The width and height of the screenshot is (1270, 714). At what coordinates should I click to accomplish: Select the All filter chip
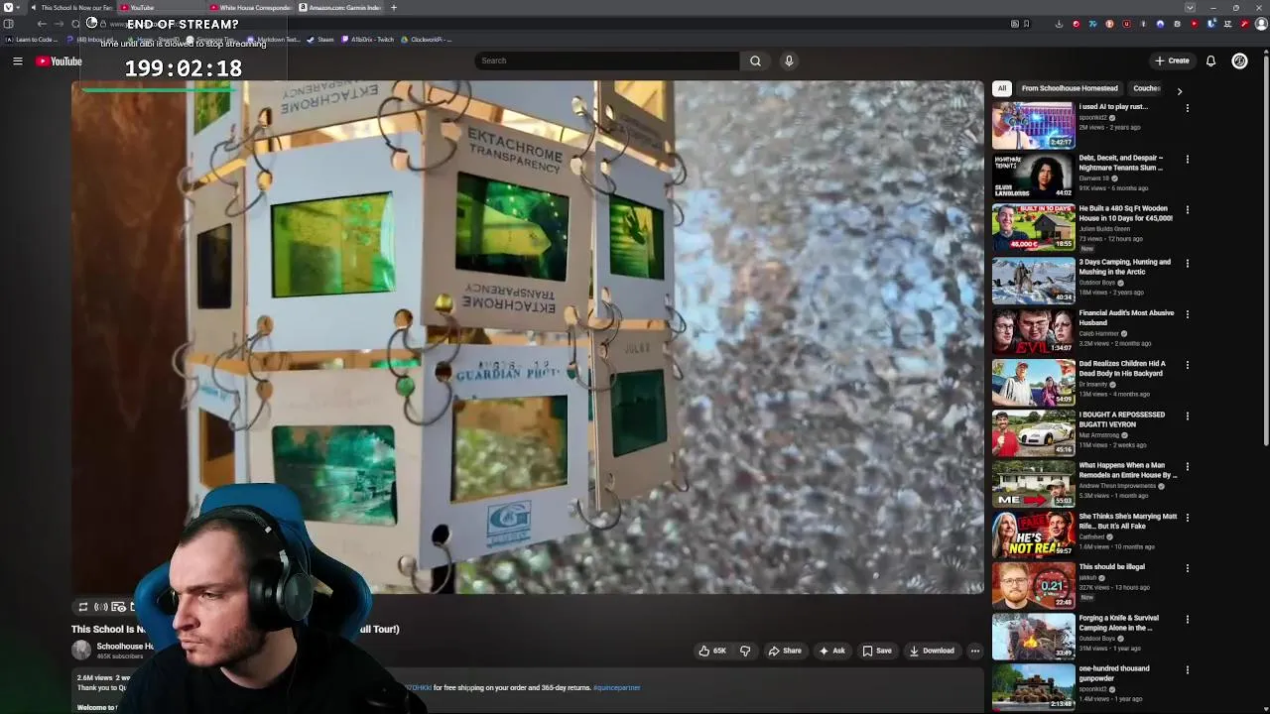[x=1002, y=88]
